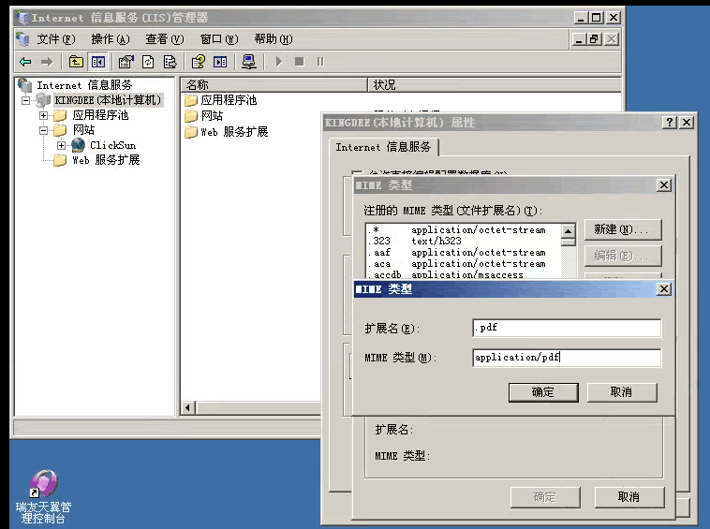The image size is (710, 529).
Task: Click the Connect to Computer toolbar icon
Action: [x=248, y=62]
